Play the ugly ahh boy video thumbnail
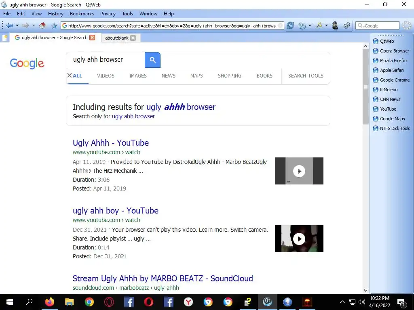The width and height of the screenshot is (414, 310). [299, 239]
